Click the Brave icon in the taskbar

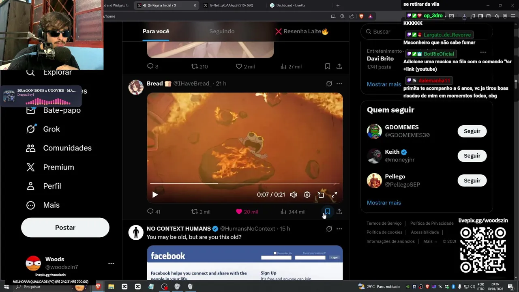98,287
